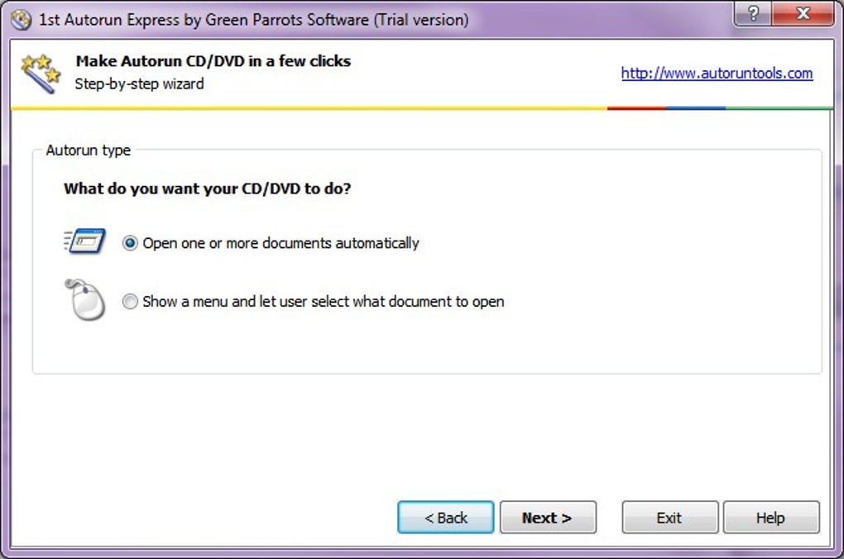The width and height of the screenshot is (844, 559).
Task: Click the "Autorun type" group label
Action: click(x=88, y=150)
